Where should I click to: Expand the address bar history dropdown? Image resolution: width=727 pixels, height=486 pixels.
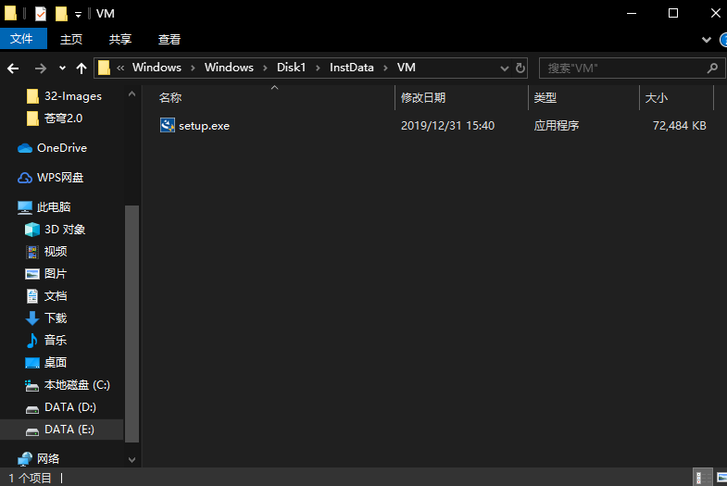505,69
